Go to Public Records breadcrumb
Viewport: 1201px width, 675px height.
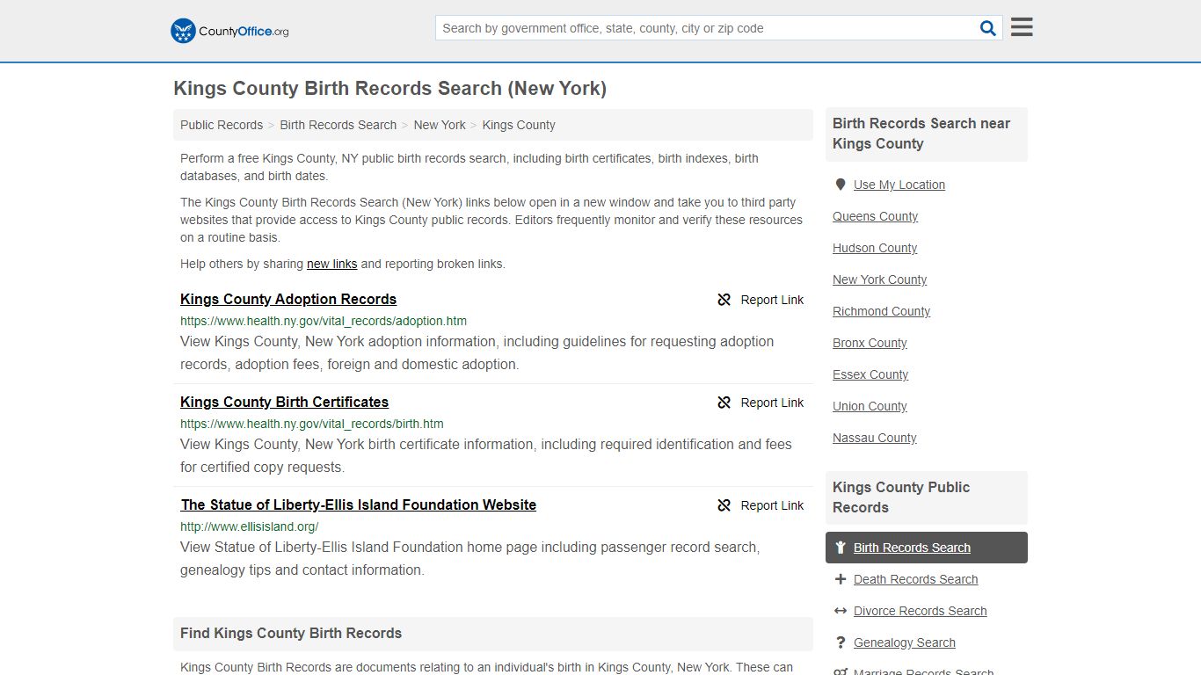tap(222, 125)
